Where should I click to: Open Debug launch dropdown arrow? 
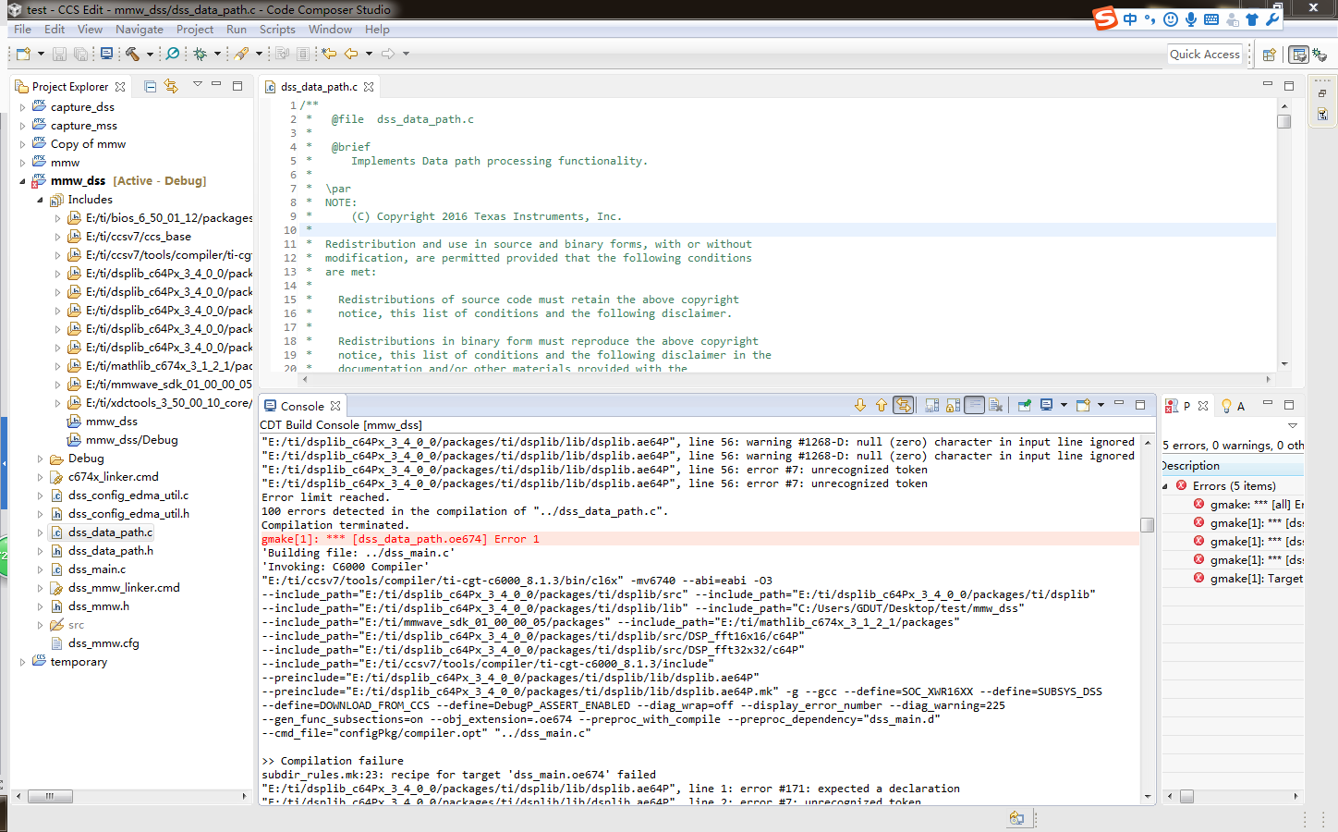coord(217,54)
